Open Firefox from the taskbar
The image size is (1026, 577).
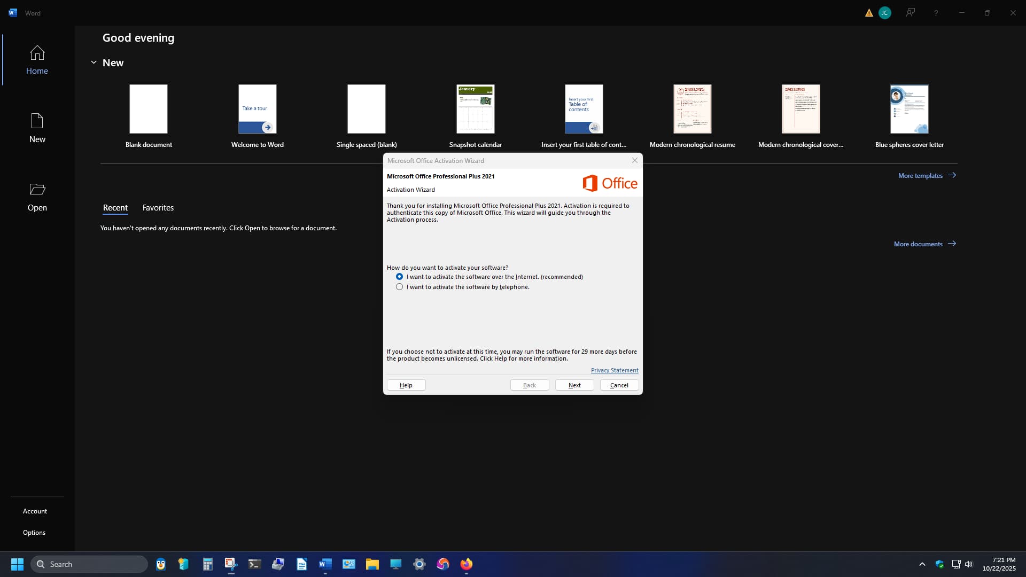[467, 564]
